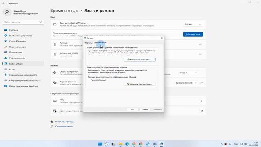Open File Explorer from the taskbar
Viewport: 261px width, 147px height.
(120, 144)
